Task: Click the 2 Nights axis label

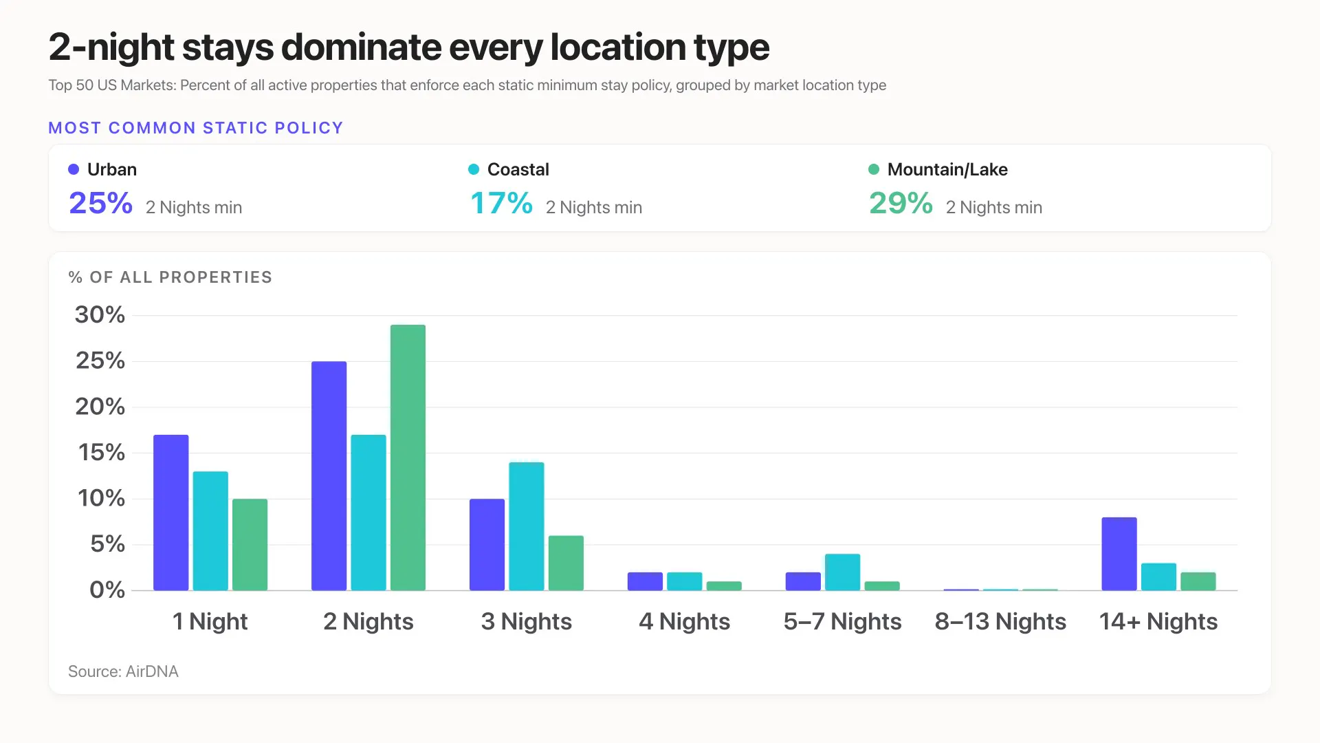Action: (x=368, y=621)
